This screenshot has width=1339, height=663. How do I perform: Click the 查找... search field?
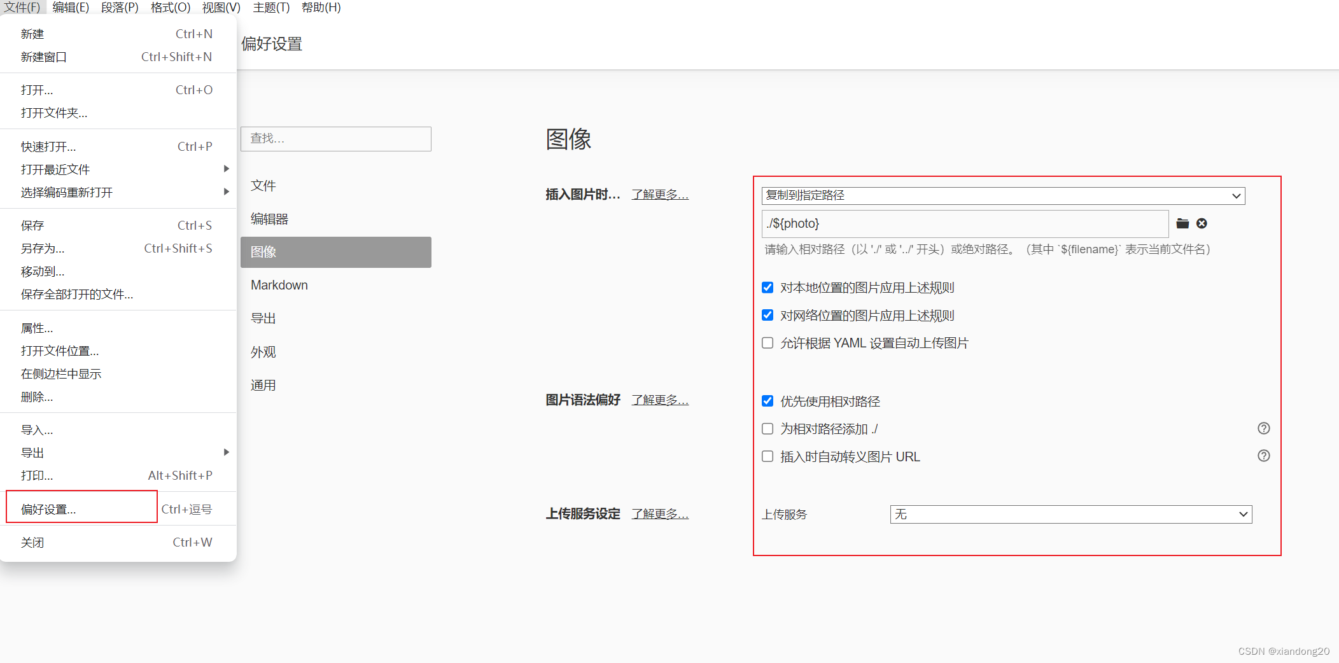(x=336, y=139)
